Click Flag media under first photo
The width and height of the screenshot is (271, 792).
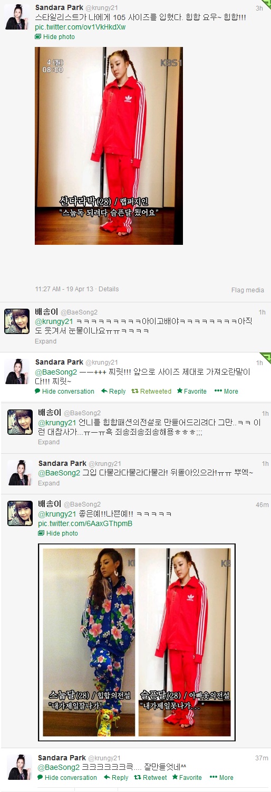click(248, 290)
